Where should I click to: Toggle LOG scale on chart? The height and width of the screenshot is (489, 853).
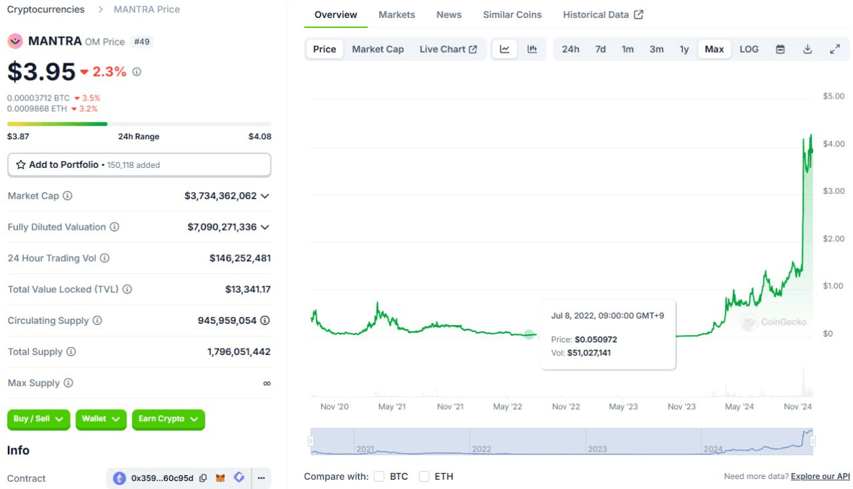pyautogui.click(x=749, y=49)
